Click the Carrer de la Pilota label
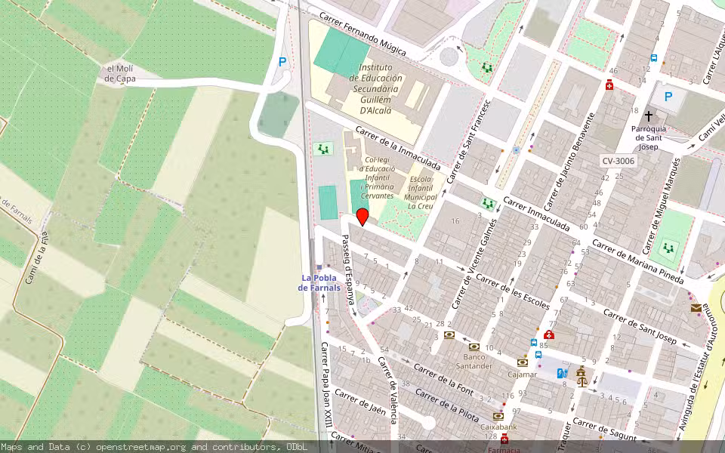The width and height of the screenshot is (725, 453). [447, 405]
